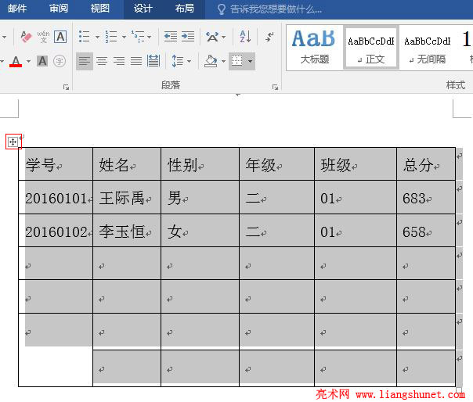Click the 姓名 header cell
The width and height of the screenshot is (473, 402).
127,164
